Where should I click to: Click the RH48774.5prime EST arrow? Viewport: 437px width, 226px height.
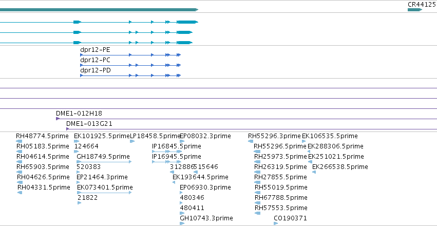pos(19,141)
